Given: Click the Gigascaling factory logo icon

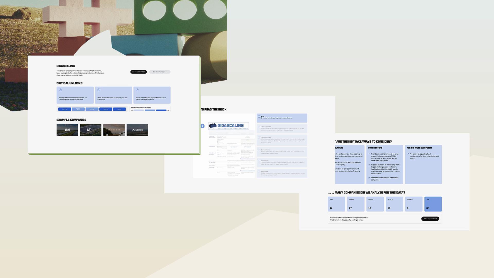Looking at the screenshot, I should click(x=213, y=126).
